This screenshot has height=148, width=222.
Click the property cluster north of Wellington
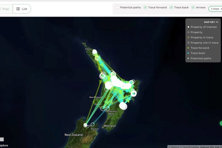pos(123,106)
